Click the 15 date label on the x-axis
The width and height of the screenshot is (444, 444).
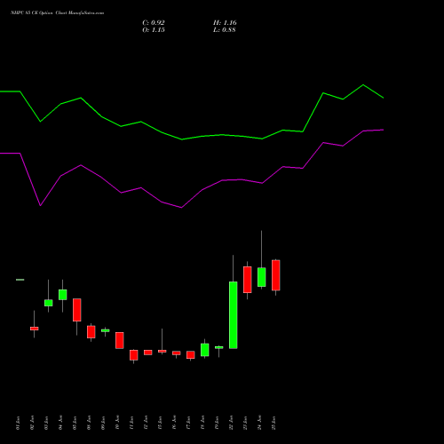tap(160, 423)
